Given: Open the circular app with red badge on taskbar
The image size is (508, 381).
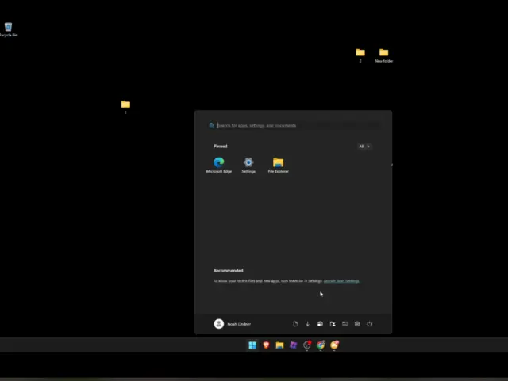Looking at the screenshot, I should pyautogui.click(x=307, y=345).
